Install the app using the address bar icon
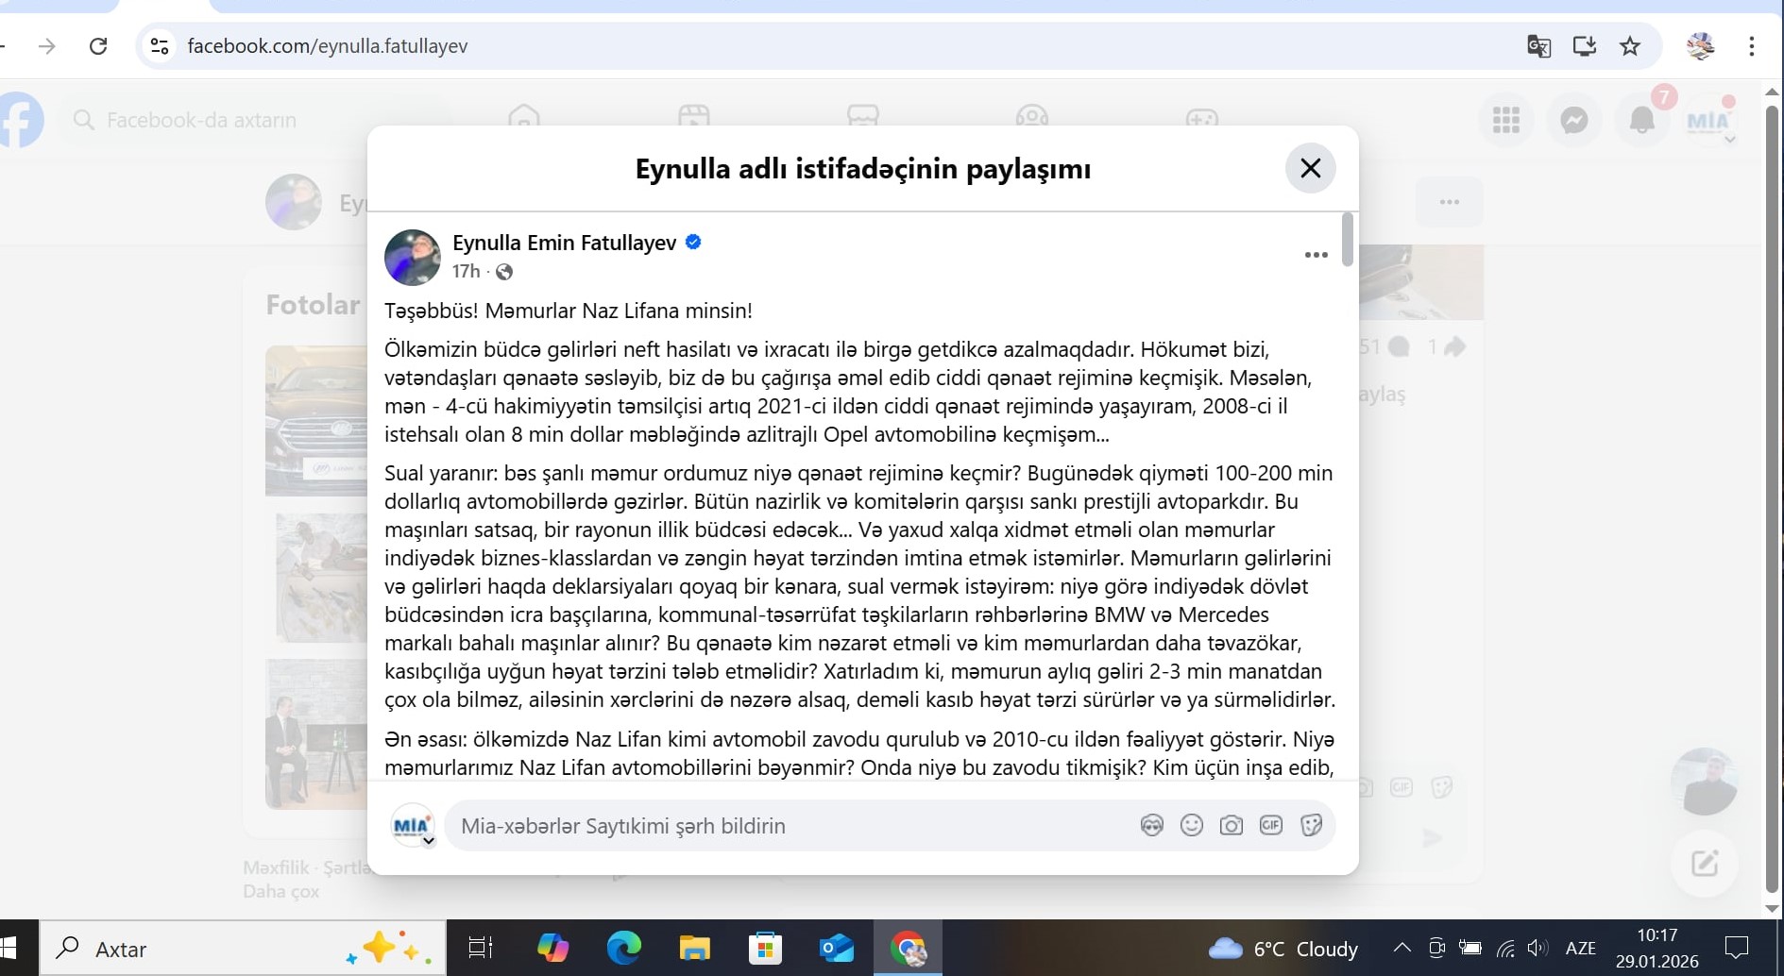Viewport: 1784px width, 976px height. point(1584,46)
